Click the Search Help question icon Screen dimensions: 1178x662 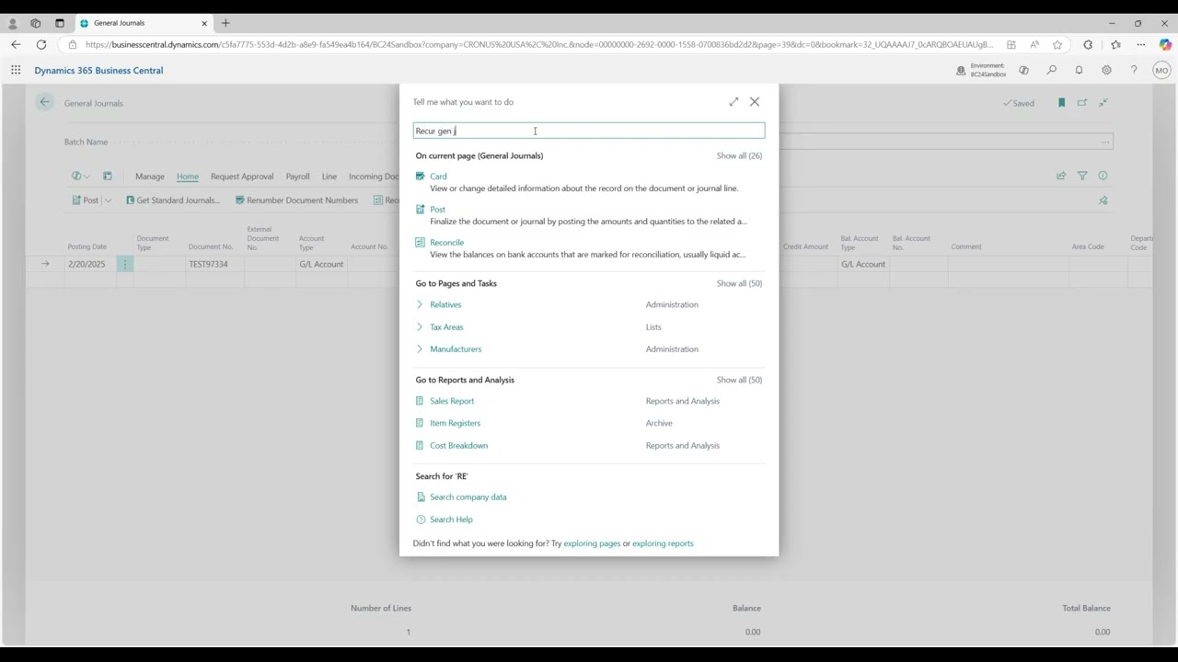(421, 519)
